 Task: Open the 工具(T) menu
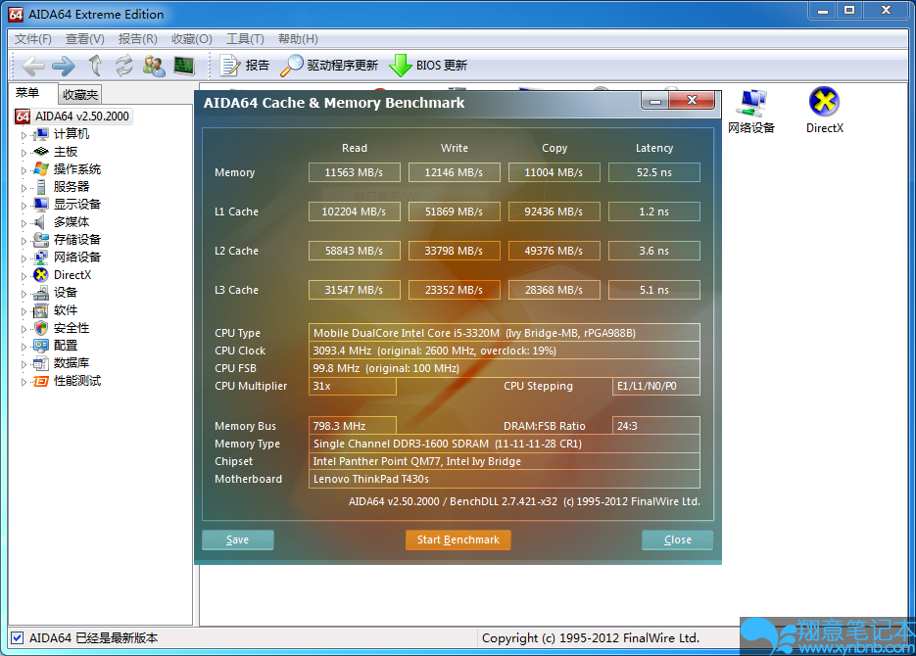click(x=245, y=39)
